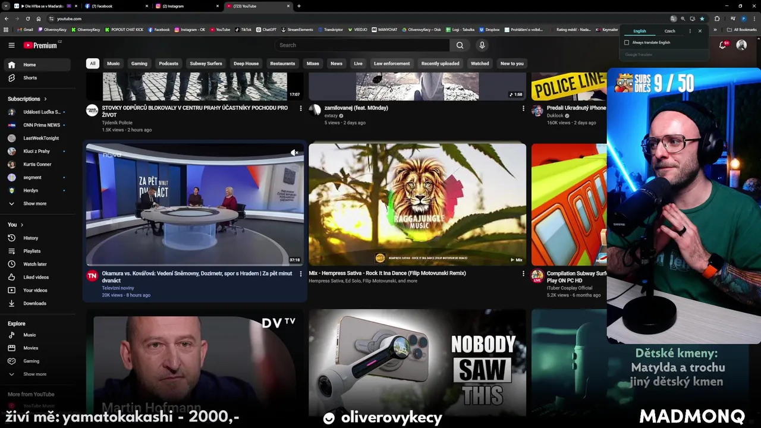Enable Always translate English checkbox
Screen dimensions: 761x428
pos(627,43)
